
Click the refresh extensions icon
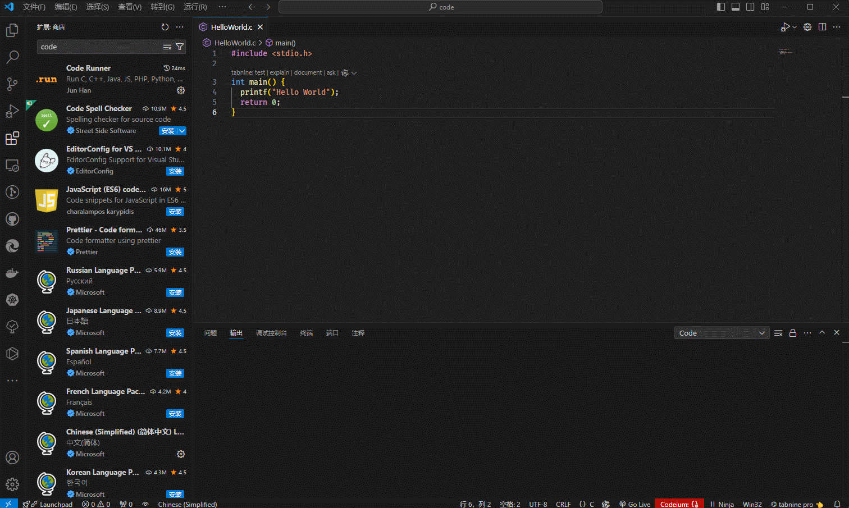coord(165,26)
